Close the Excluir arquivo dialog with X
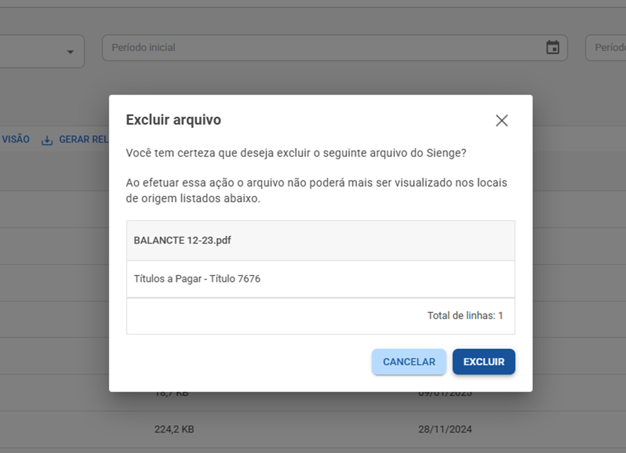Viewport: 626px width, 453px height. tap(502, 121)
